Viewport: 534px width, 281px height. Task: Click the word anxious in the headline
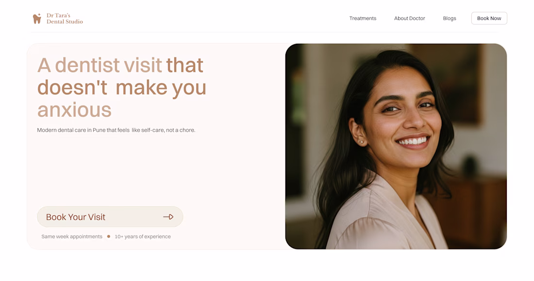coord(74,110)
